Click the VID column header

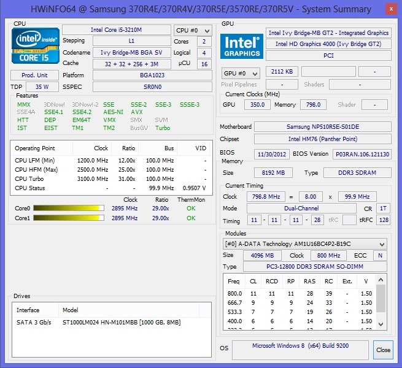click(195, 148)
